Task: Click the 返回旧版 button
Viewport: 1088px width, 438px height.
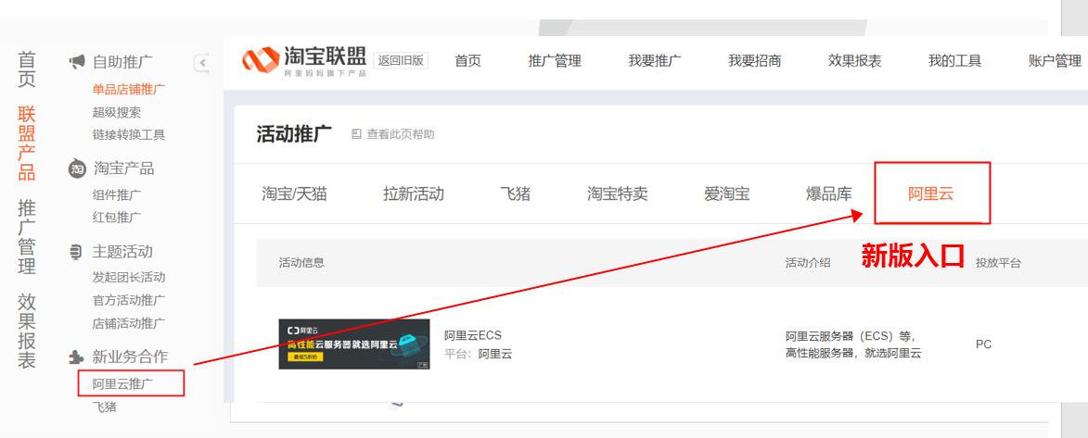Action: tap(402, 61)
